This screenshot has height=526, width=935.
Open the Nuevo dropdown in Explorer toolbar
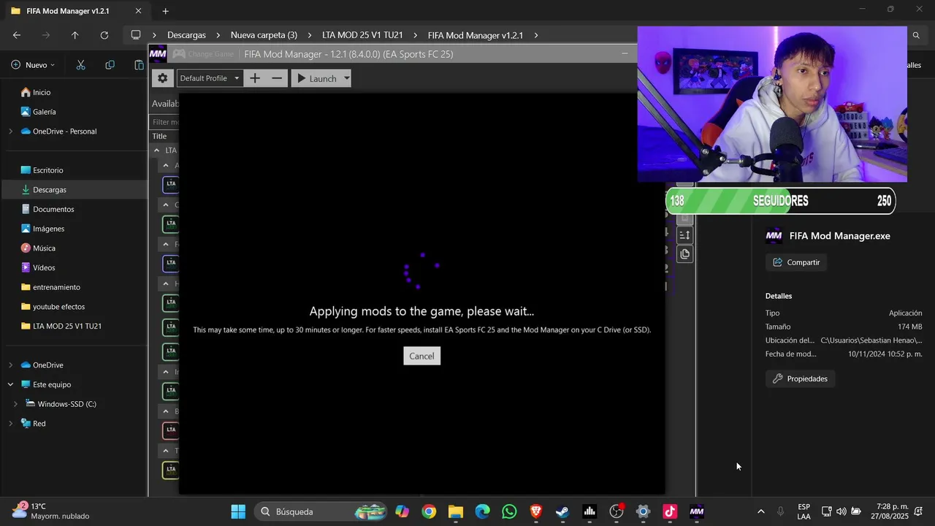pos(33,65)
